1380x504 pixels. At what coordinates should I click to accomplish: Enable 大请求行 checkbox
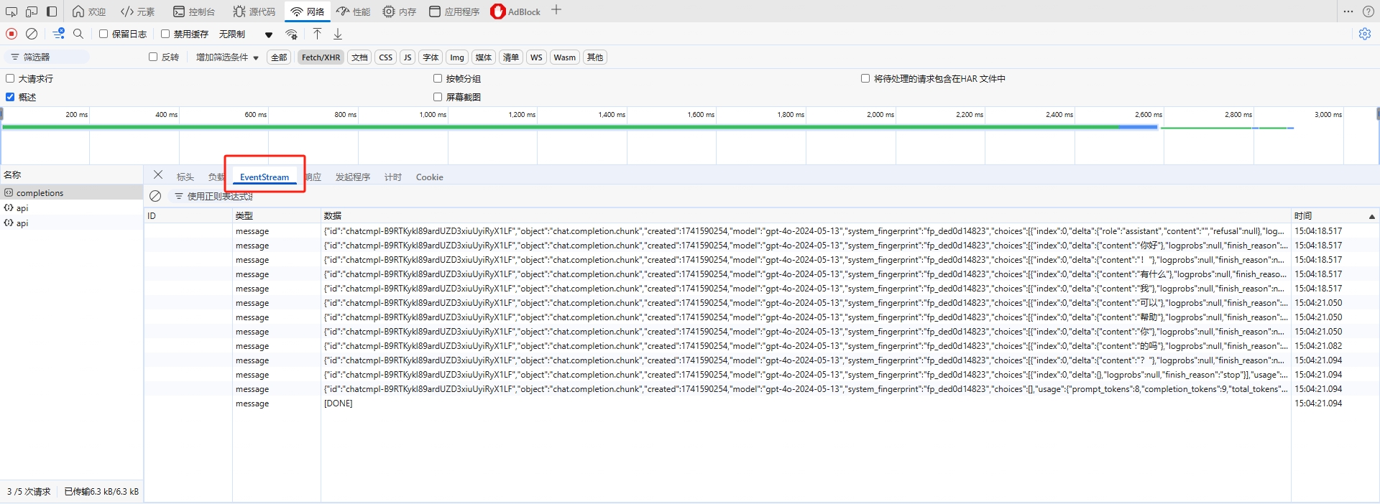pyautogui.click(x=10, y=78)
